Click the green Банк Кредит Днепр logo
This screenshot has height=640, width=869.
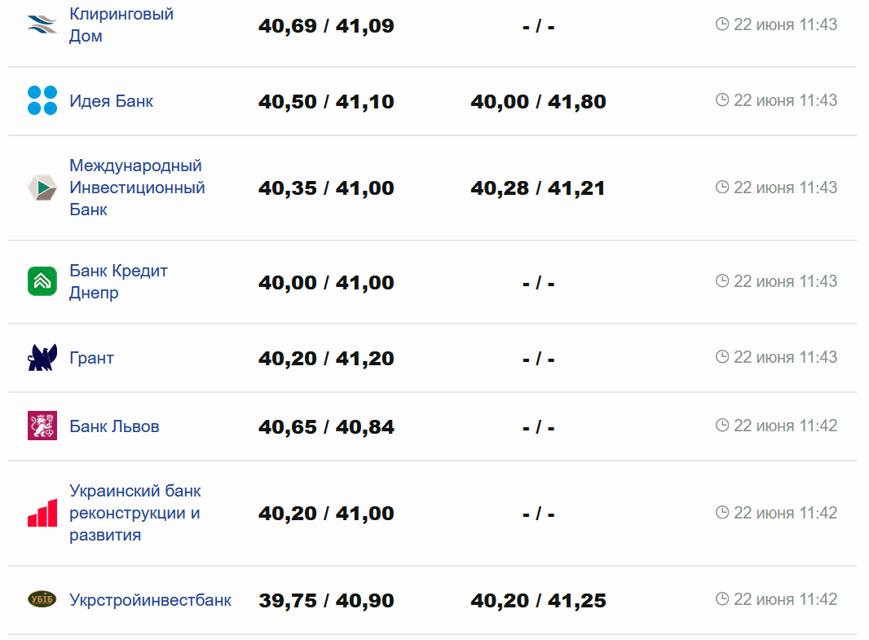(42, 281)
